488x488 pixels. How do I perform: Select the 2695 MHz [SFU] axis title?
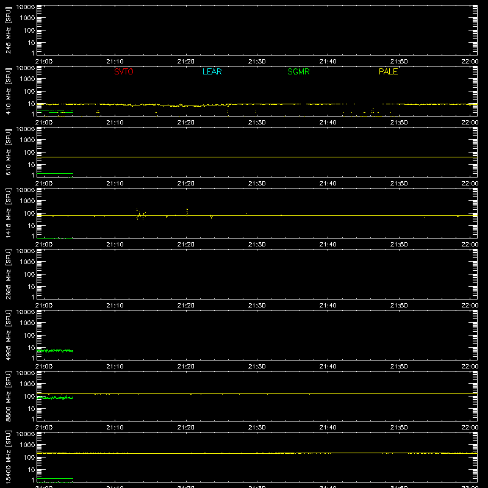(x=9, y=274)
